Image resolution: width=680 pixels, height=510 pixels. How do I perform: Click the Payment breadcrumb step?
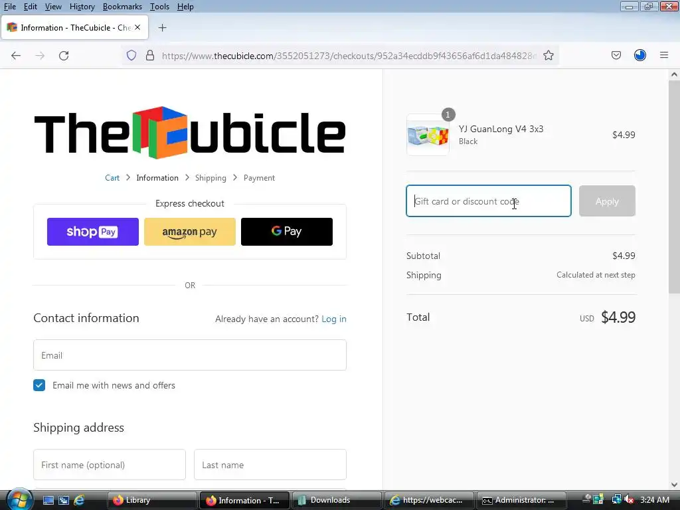click(260, 178)
